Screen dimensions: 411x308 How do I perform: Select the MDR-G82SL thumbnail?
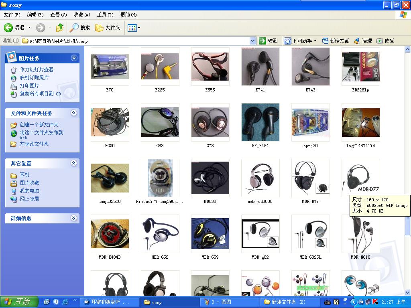310,234
